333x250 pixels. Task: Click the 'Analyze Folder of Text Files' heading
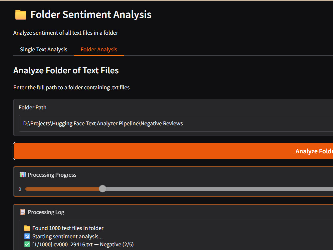[66, 70]
